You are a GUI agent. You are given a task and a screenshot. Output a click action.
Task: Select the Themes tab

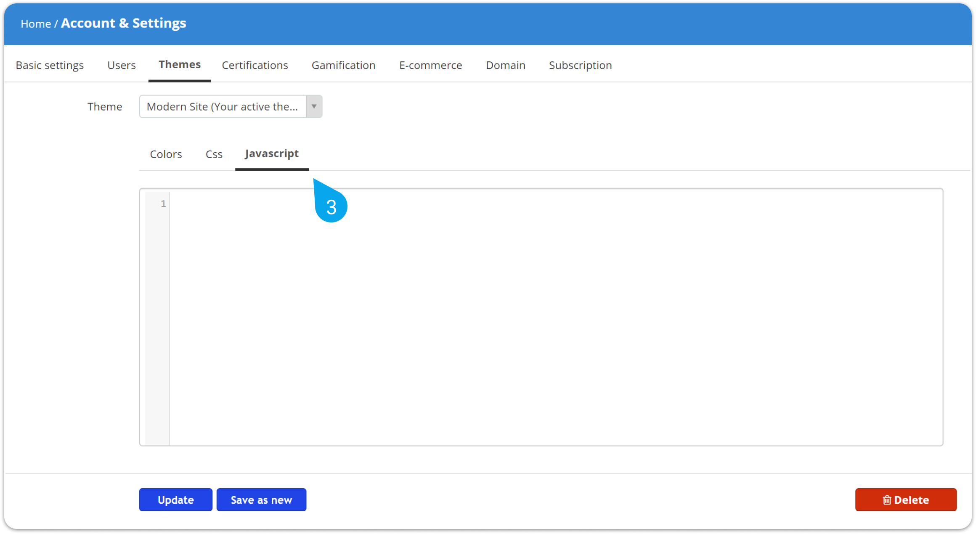[x=180, y=65]
